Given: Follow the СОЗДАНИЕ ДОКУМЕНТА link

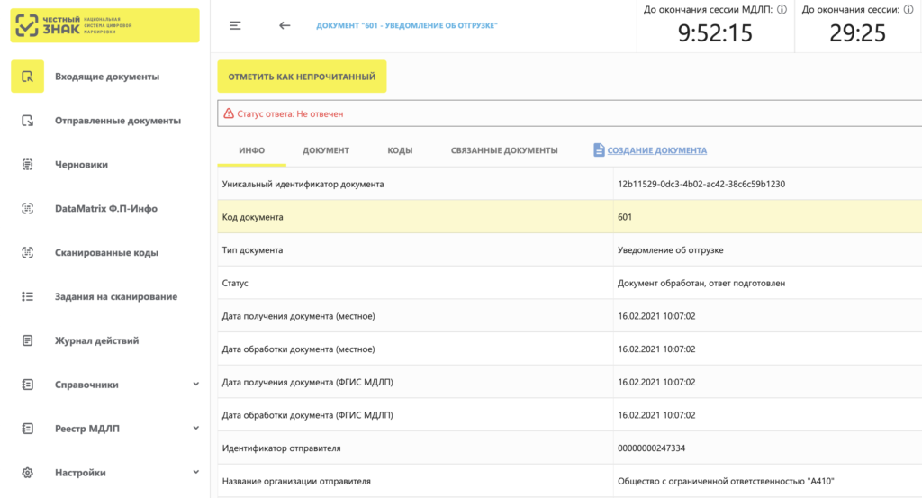Looking at the screenshot, I should coord(656,150).
